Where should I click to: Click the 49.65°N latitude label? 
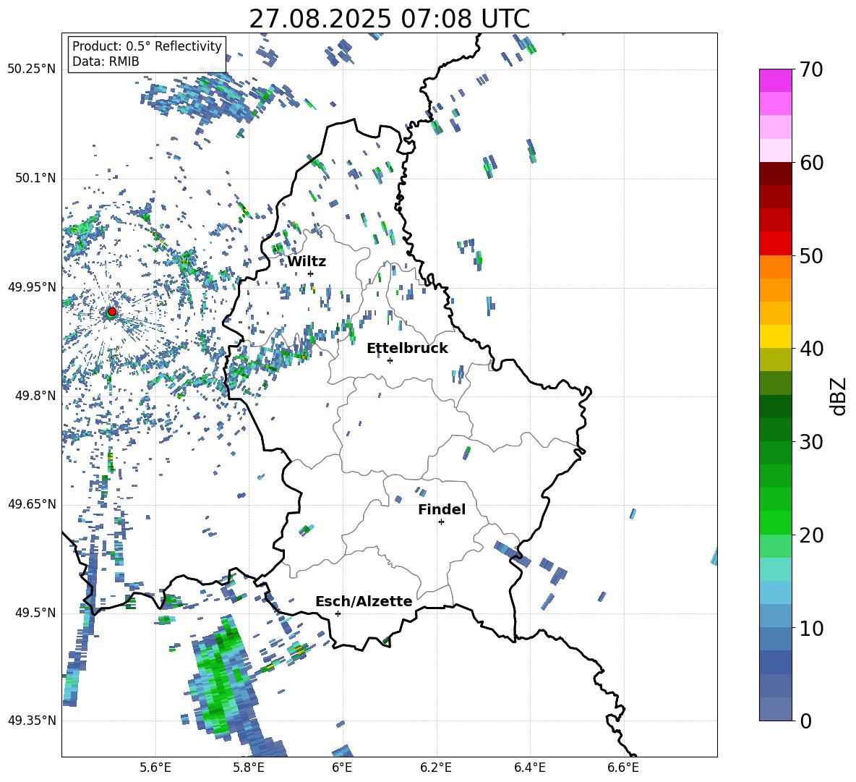click(x=32, y=504)
